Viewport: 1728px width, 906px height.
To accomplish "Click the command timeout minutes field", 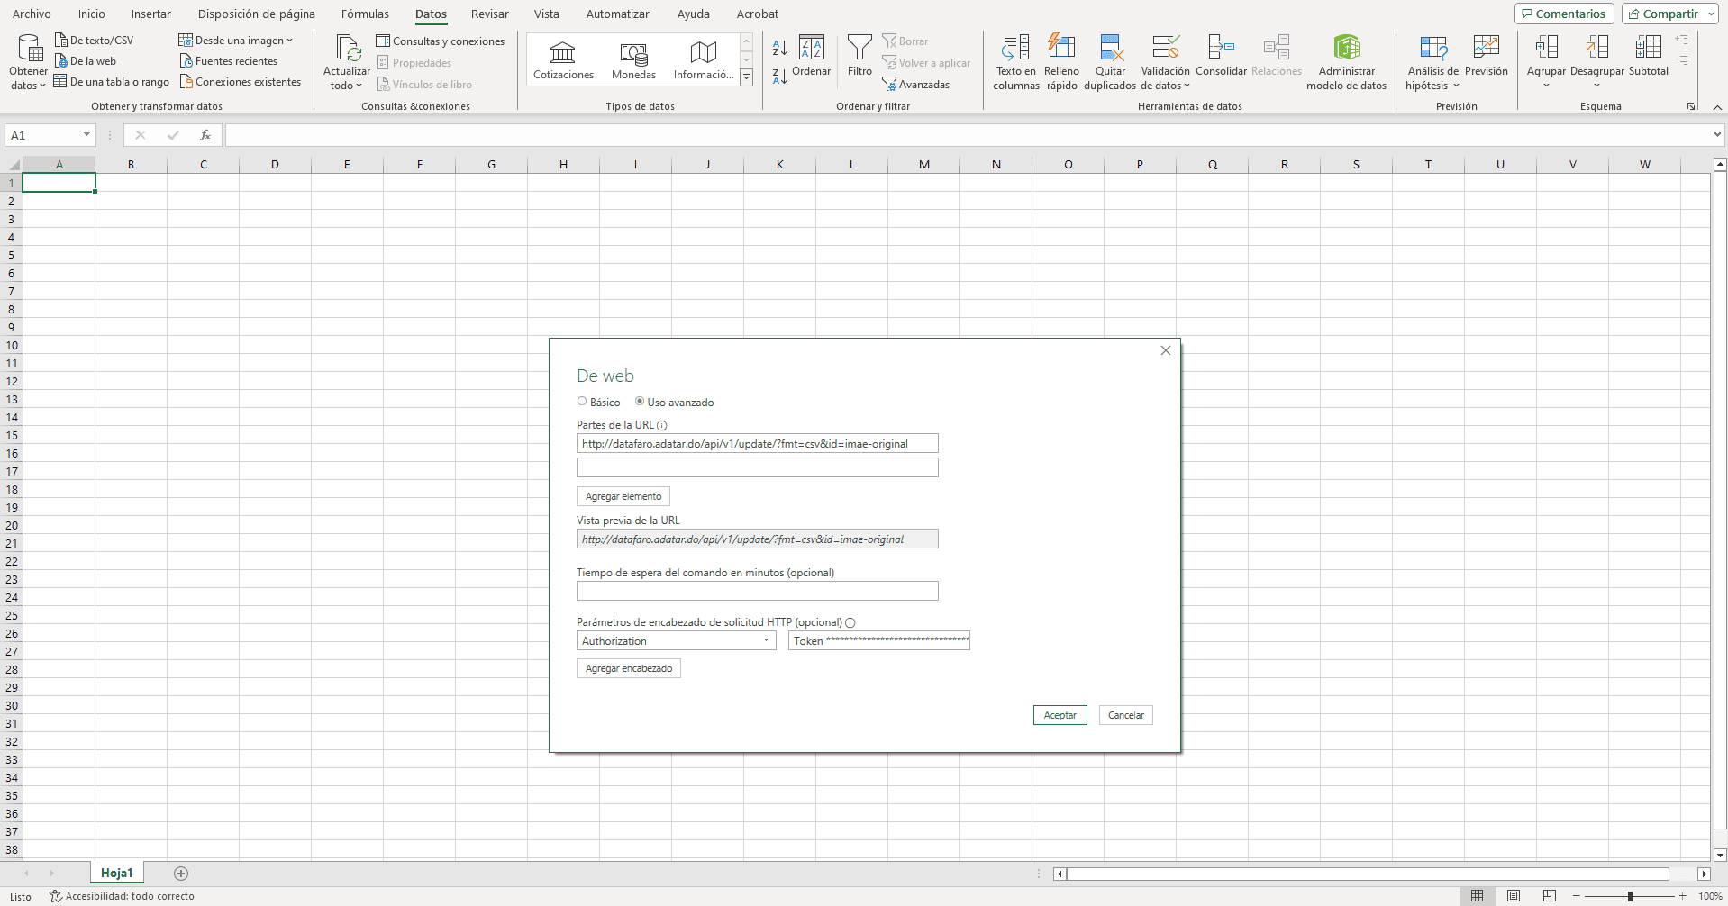I will (758, 591).
